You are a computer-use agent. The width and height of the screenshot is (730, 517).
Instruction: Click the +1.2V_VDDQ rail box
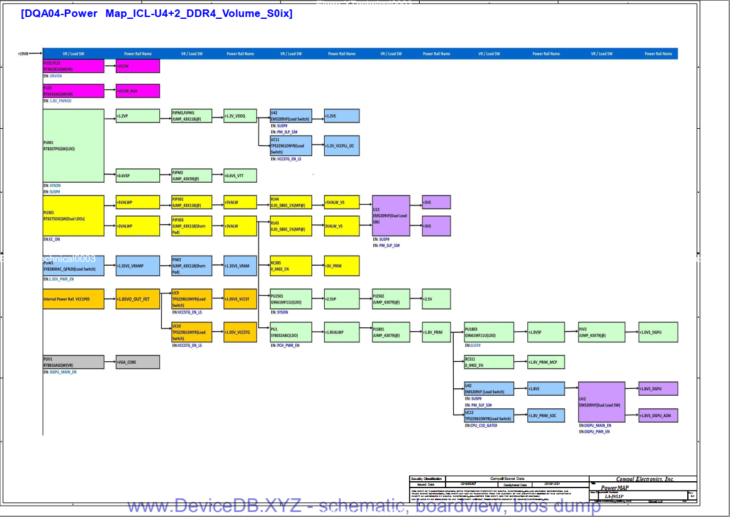click(240, 116)
